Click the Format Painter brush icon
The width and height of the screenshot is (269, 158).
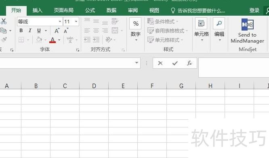click(x=4, y=40)
